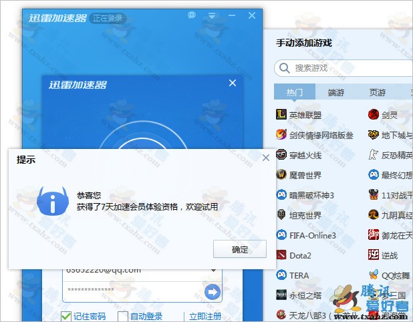
Task: Click the 剑灵 game icon
Action: [x=373, y=114]
